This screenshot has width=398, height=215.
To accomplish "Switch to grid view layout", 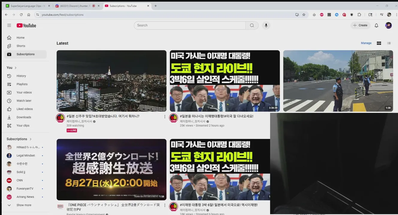I will coord(379,43).
